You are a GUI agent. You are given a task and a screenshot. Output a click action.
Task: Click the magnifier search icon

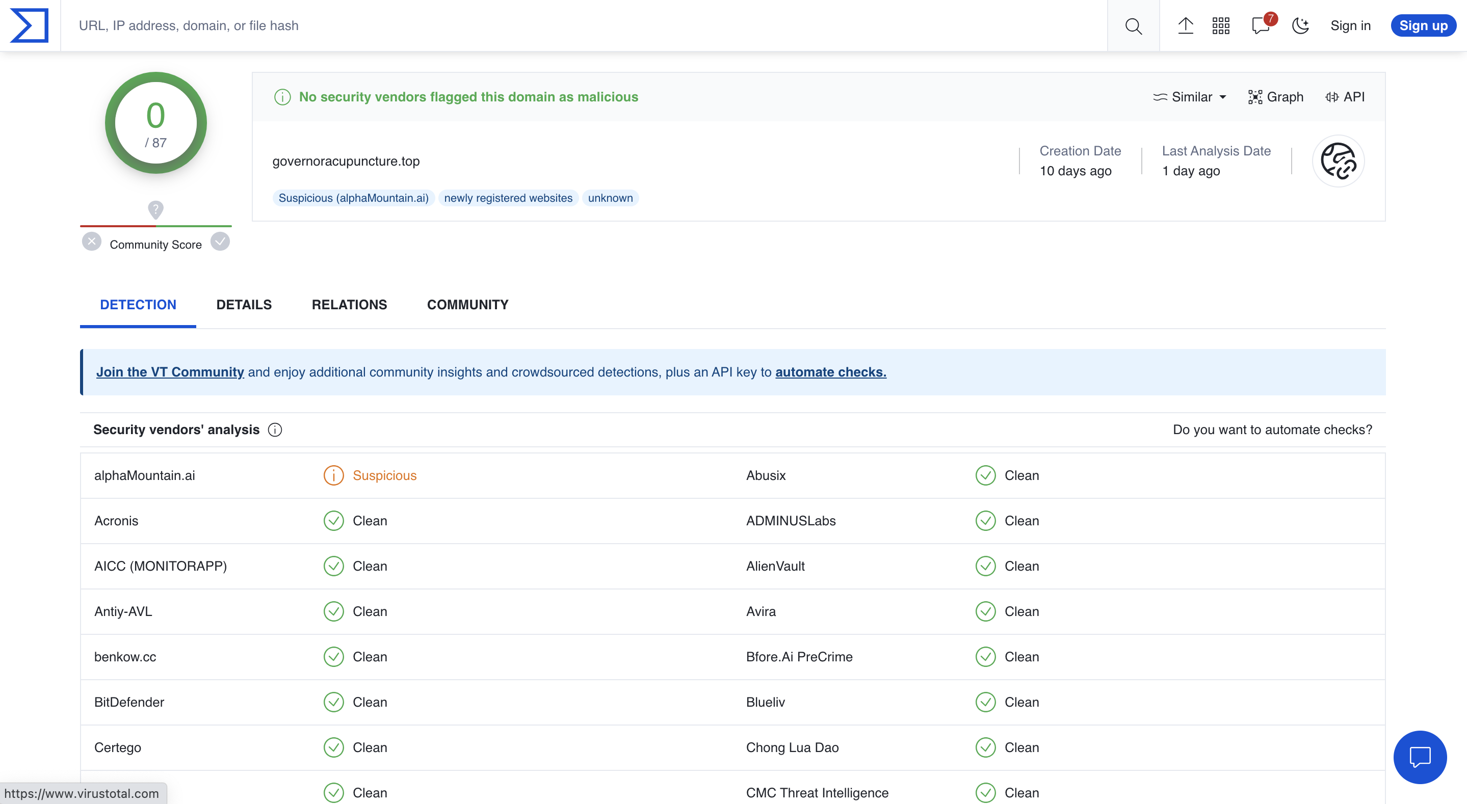click(1133, 25)
